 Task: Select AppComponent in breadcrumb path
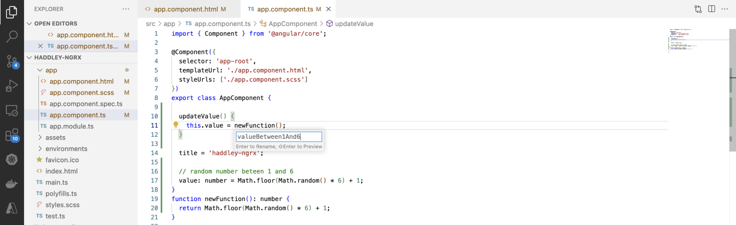pyautogui.click(x=292, y=24)
